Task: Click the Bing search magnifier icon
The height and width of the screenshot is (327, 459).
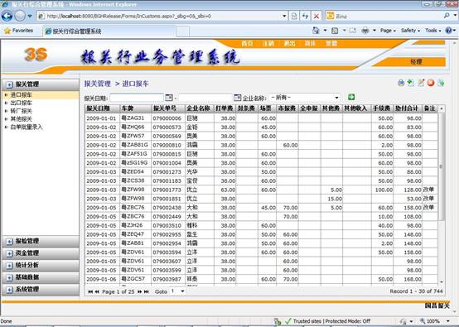Action: (x=447, y=16)
